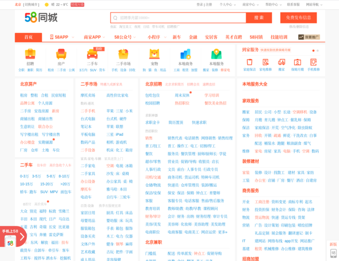
Task: Focus the search input field
Action: [x=178, y=18]
